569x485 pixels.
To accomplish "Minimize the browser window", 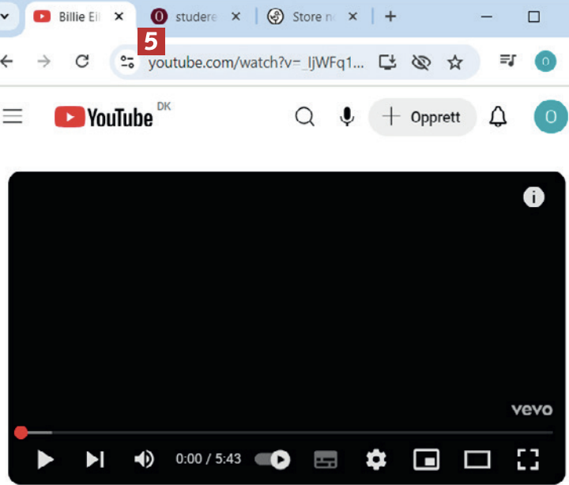I will tap(487, 17).
